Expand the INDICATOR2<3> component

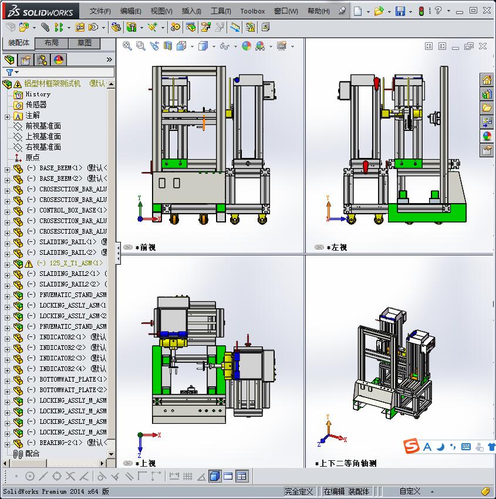[7, 360]
